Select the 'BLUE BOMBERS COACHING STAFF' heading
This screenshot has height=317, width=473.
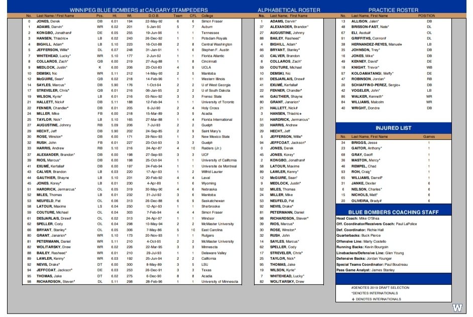tap(393, 212)
